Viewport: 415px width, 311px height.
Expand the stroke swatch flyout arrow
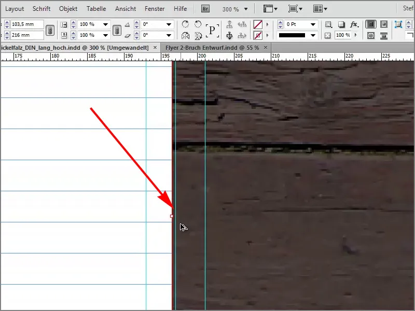267,35
